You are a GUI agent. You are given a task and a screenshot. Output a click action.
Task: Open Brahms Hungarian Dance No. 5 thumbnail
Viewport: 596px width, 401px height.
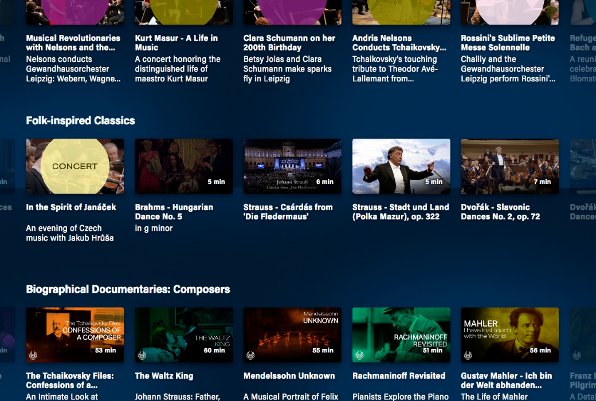point(183,166)
